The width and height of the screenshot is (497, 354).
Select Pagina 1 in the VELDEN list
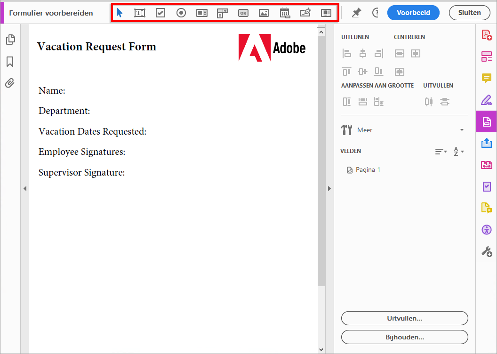(x=369, y=169)
